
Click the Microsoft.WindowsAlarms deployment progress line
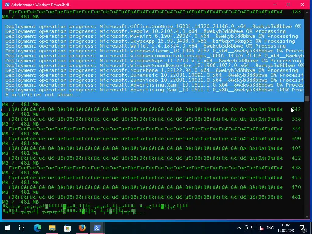[154, 51]
